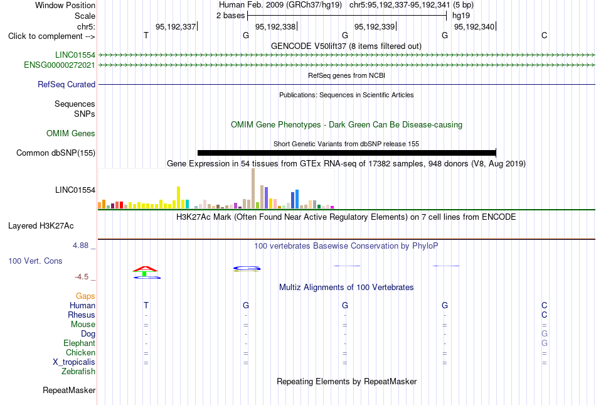Click the H3K27Ac Mark track title

(346, 217)
